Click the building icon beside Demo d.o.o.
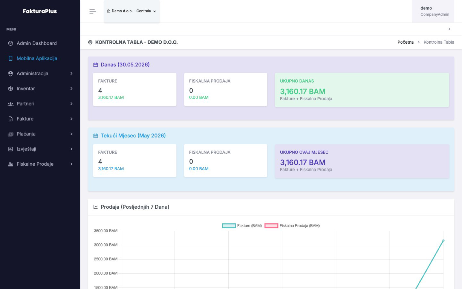462x289 pixels. coord(109,11)
